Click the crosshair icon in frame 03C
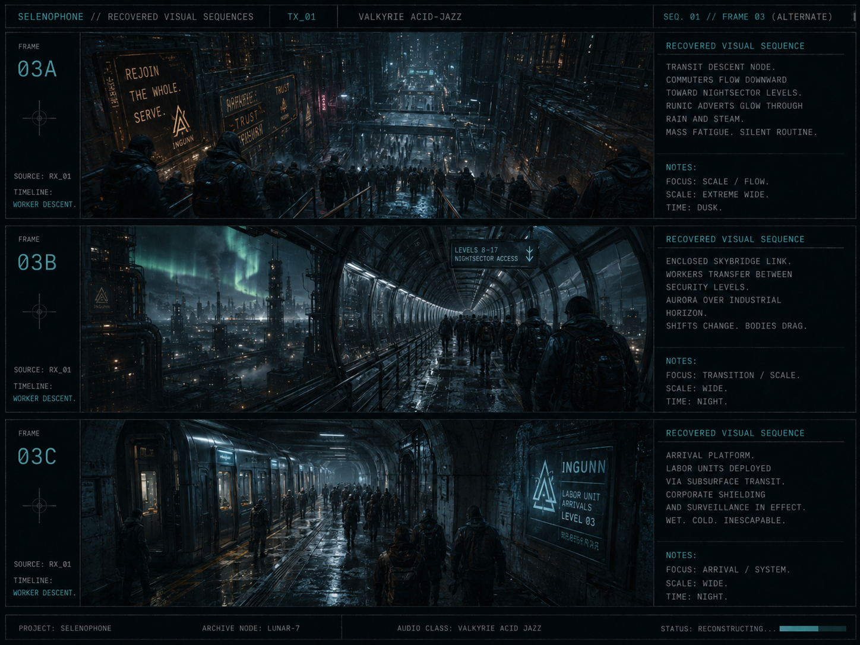 click(x=39, y=505)
